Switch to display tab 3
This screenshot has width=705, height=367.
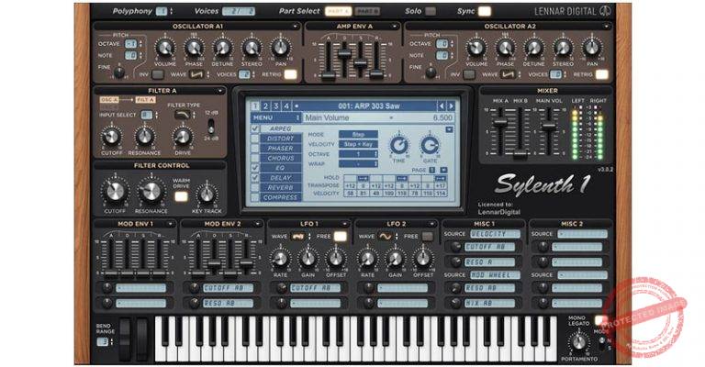(x=276, y=106)
